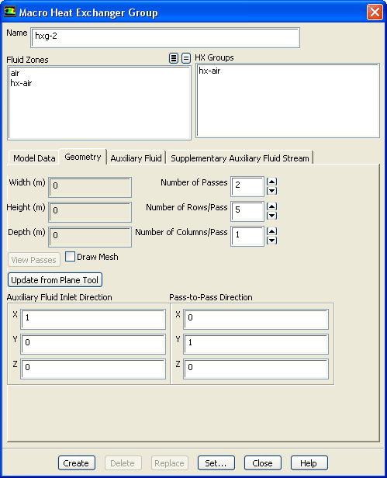Select all Fluid Zones list icon
The height and width of the screenshot is (478, 387).
[x=174, y=58]
